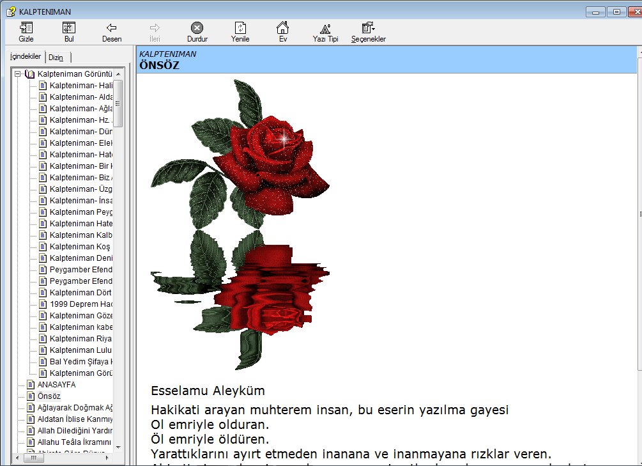The image size is (642, 466).
Task: Select the Önsöz topic in tree
Action: [x=49, y=396]
